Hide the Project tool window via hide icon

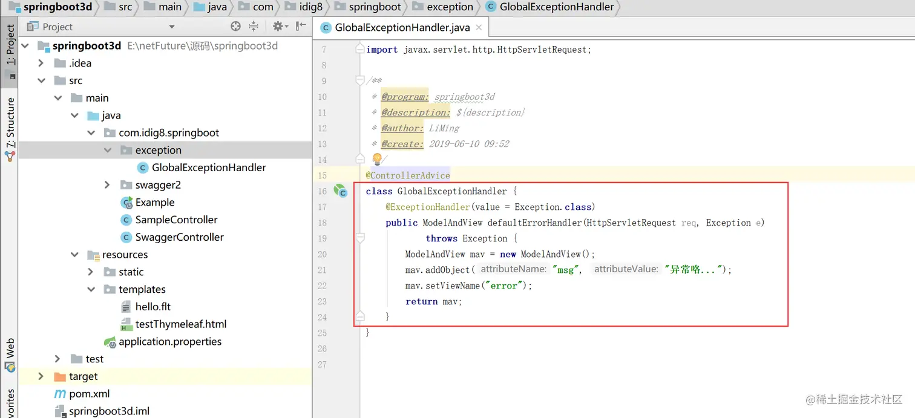pos(301,26)
